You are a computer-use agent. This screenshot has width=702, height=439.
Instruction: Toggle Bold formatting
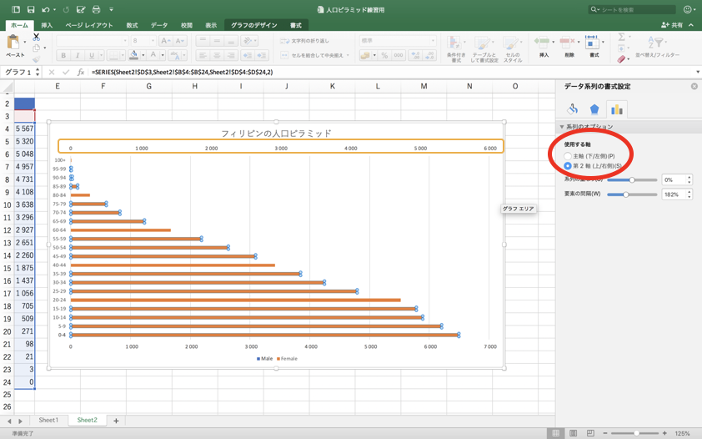click(63, 55)
